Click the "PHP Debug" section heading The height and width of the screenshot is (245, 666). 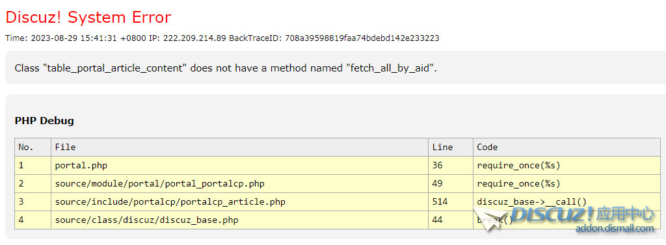[44, 121]
